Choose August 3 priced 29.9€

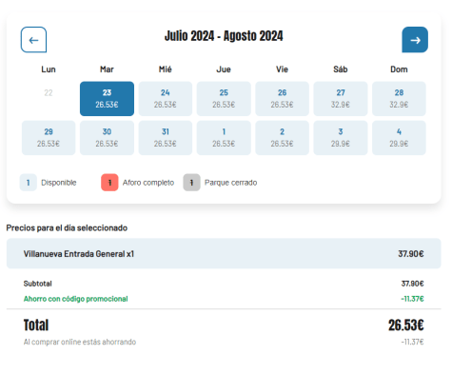[341, 138]
